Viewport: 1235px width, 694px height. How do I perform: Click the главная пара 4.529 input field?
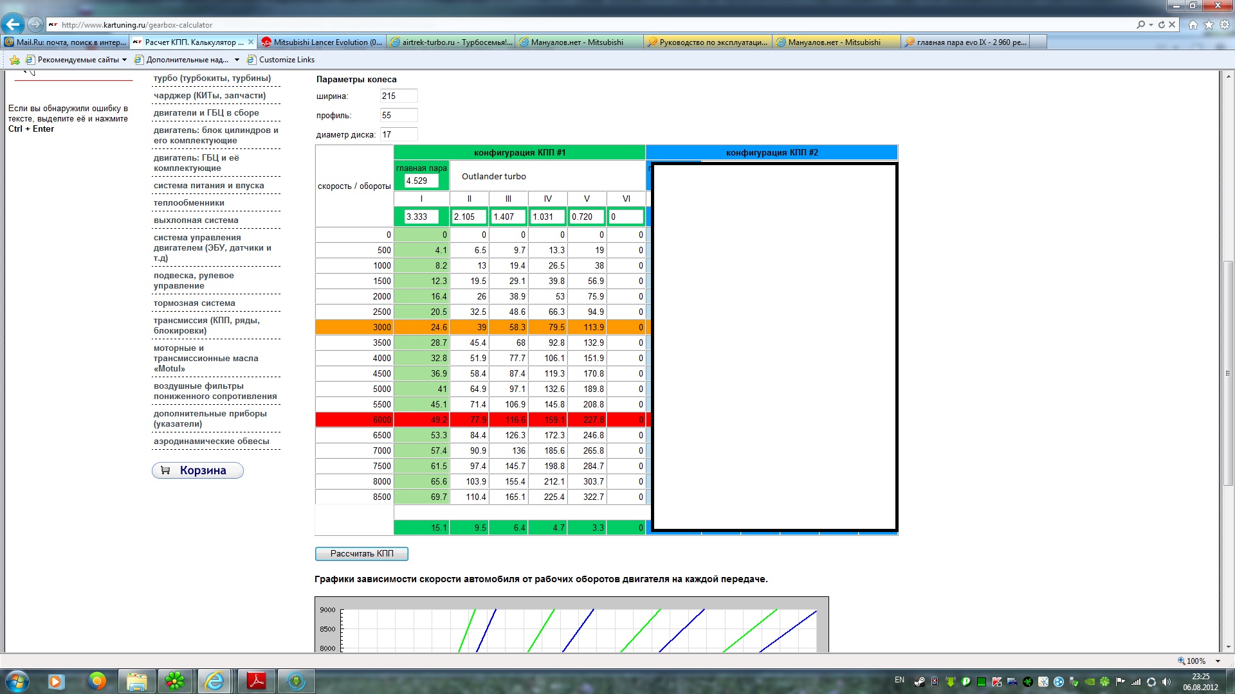[421, 181]
